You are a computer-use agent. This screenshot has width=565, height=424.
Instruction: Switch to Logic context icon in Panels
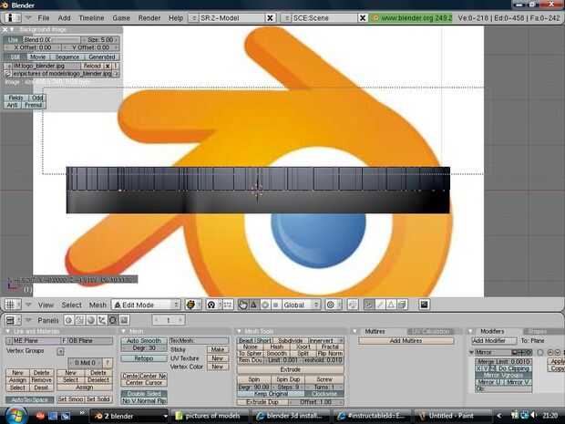click(x=69, y=320)
